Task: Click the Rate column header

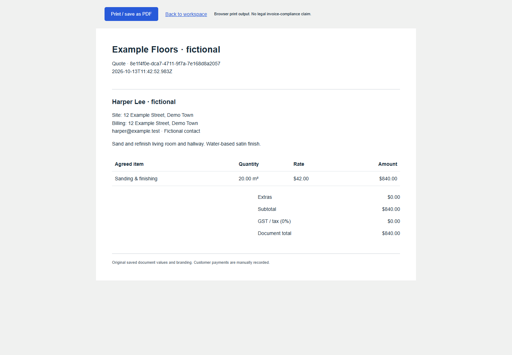Action: 299,164
